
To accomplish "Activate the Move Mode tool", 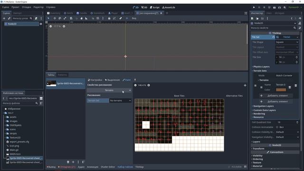I will (x=55, y=18).
